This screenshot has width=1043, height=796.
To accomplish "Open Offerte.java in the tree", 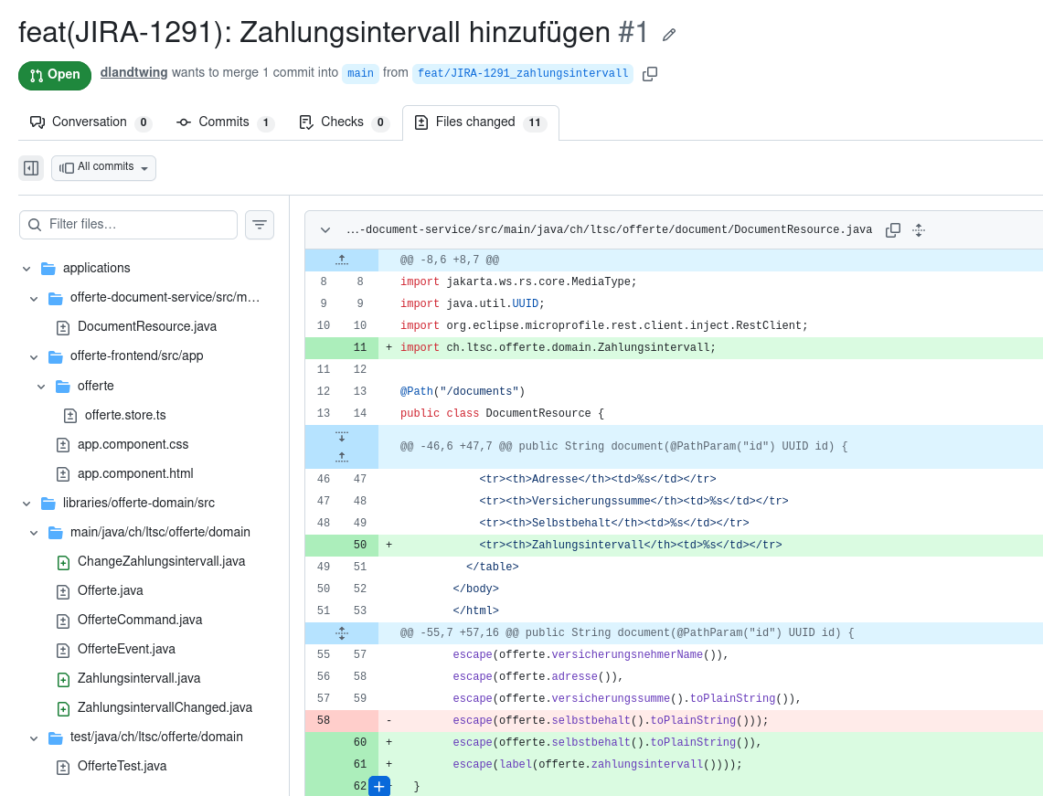I will click(110, 590).
